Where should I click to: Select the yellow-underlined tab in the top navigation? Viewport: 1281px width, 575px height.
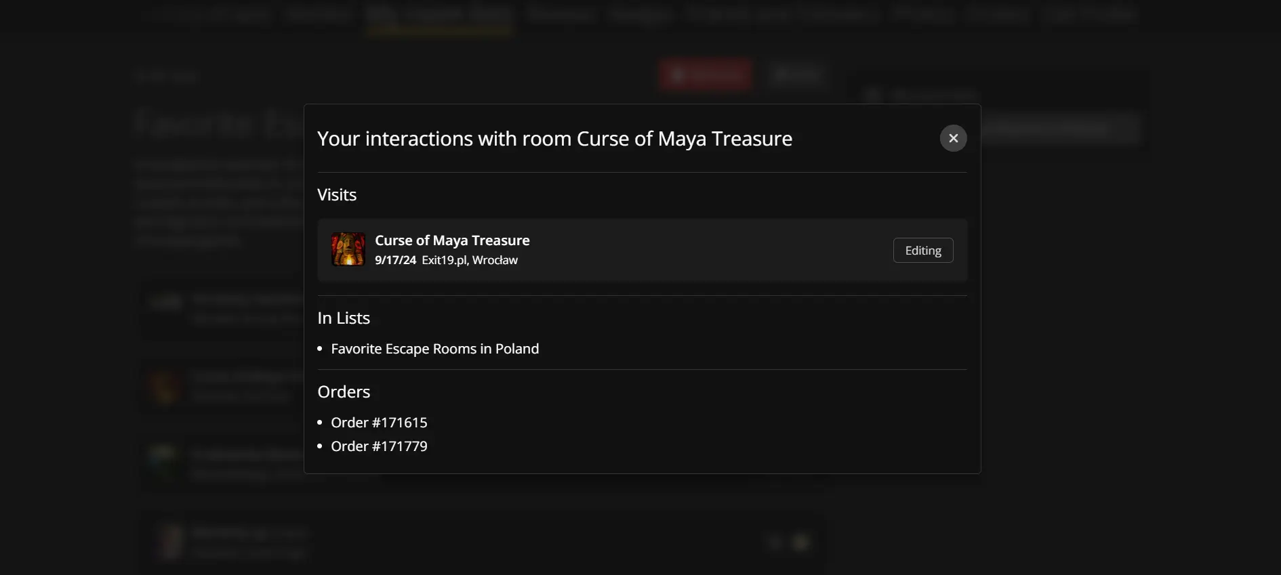(439, 15)
